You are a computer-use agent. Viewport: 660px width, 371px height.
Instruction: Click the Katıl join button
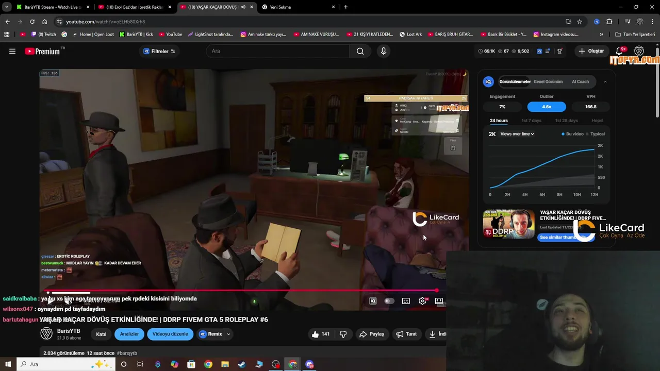click(x=101, y=334)
